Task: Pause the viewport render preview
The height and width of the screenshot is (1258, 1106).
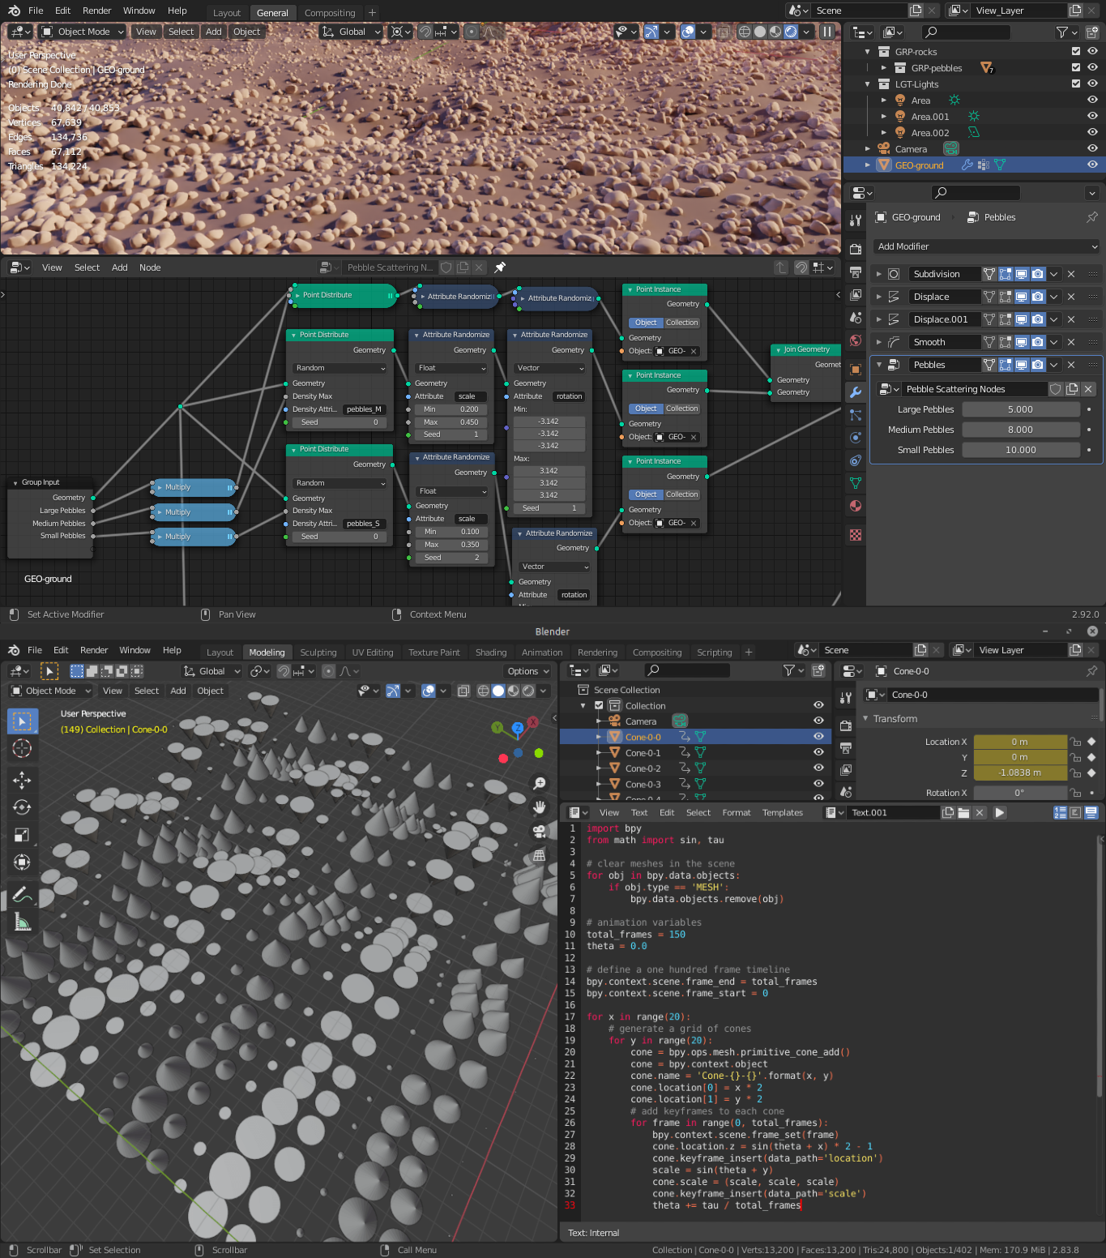Action: click(x=826, y=32)
